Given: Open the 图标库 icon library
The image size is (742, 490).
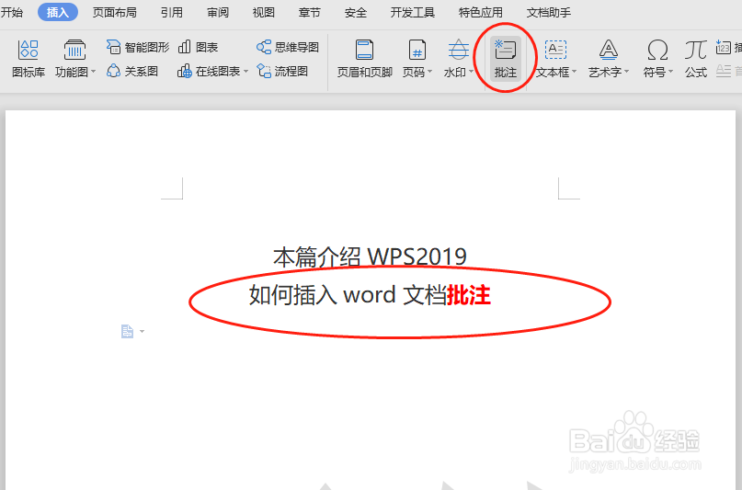Looking at the screenshot, I should pyautogui.click(x=29, y=59).
